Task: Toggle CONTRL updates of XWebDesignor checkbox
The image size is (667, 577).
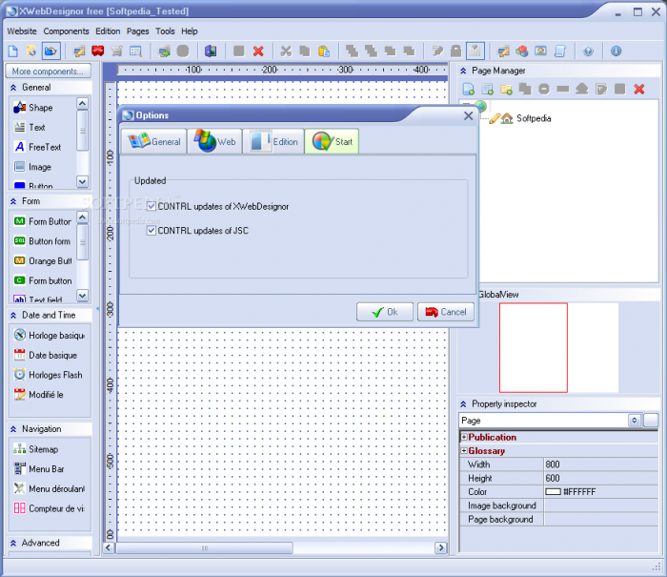Action: (x=152, y=205)
